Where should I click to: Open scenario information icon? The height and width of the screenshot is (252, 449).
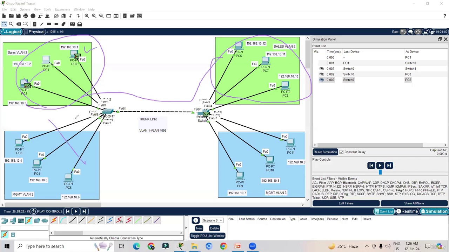[x=195, y=220]
